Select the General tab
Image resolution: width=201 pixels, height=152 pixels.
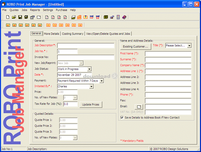[36, 33]
